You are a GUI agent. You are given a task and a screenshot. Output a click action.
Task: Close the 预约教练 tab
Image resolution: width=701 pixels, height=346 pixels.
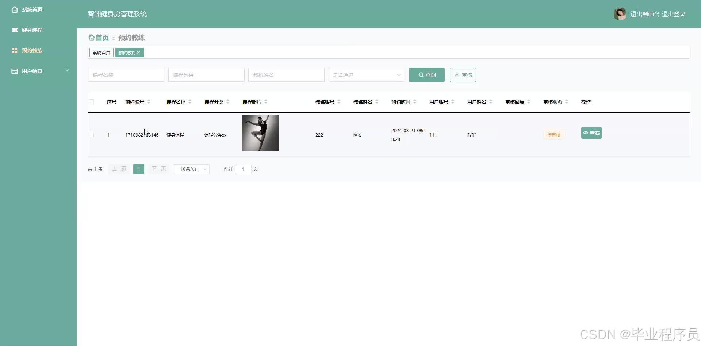coord(139,53)
